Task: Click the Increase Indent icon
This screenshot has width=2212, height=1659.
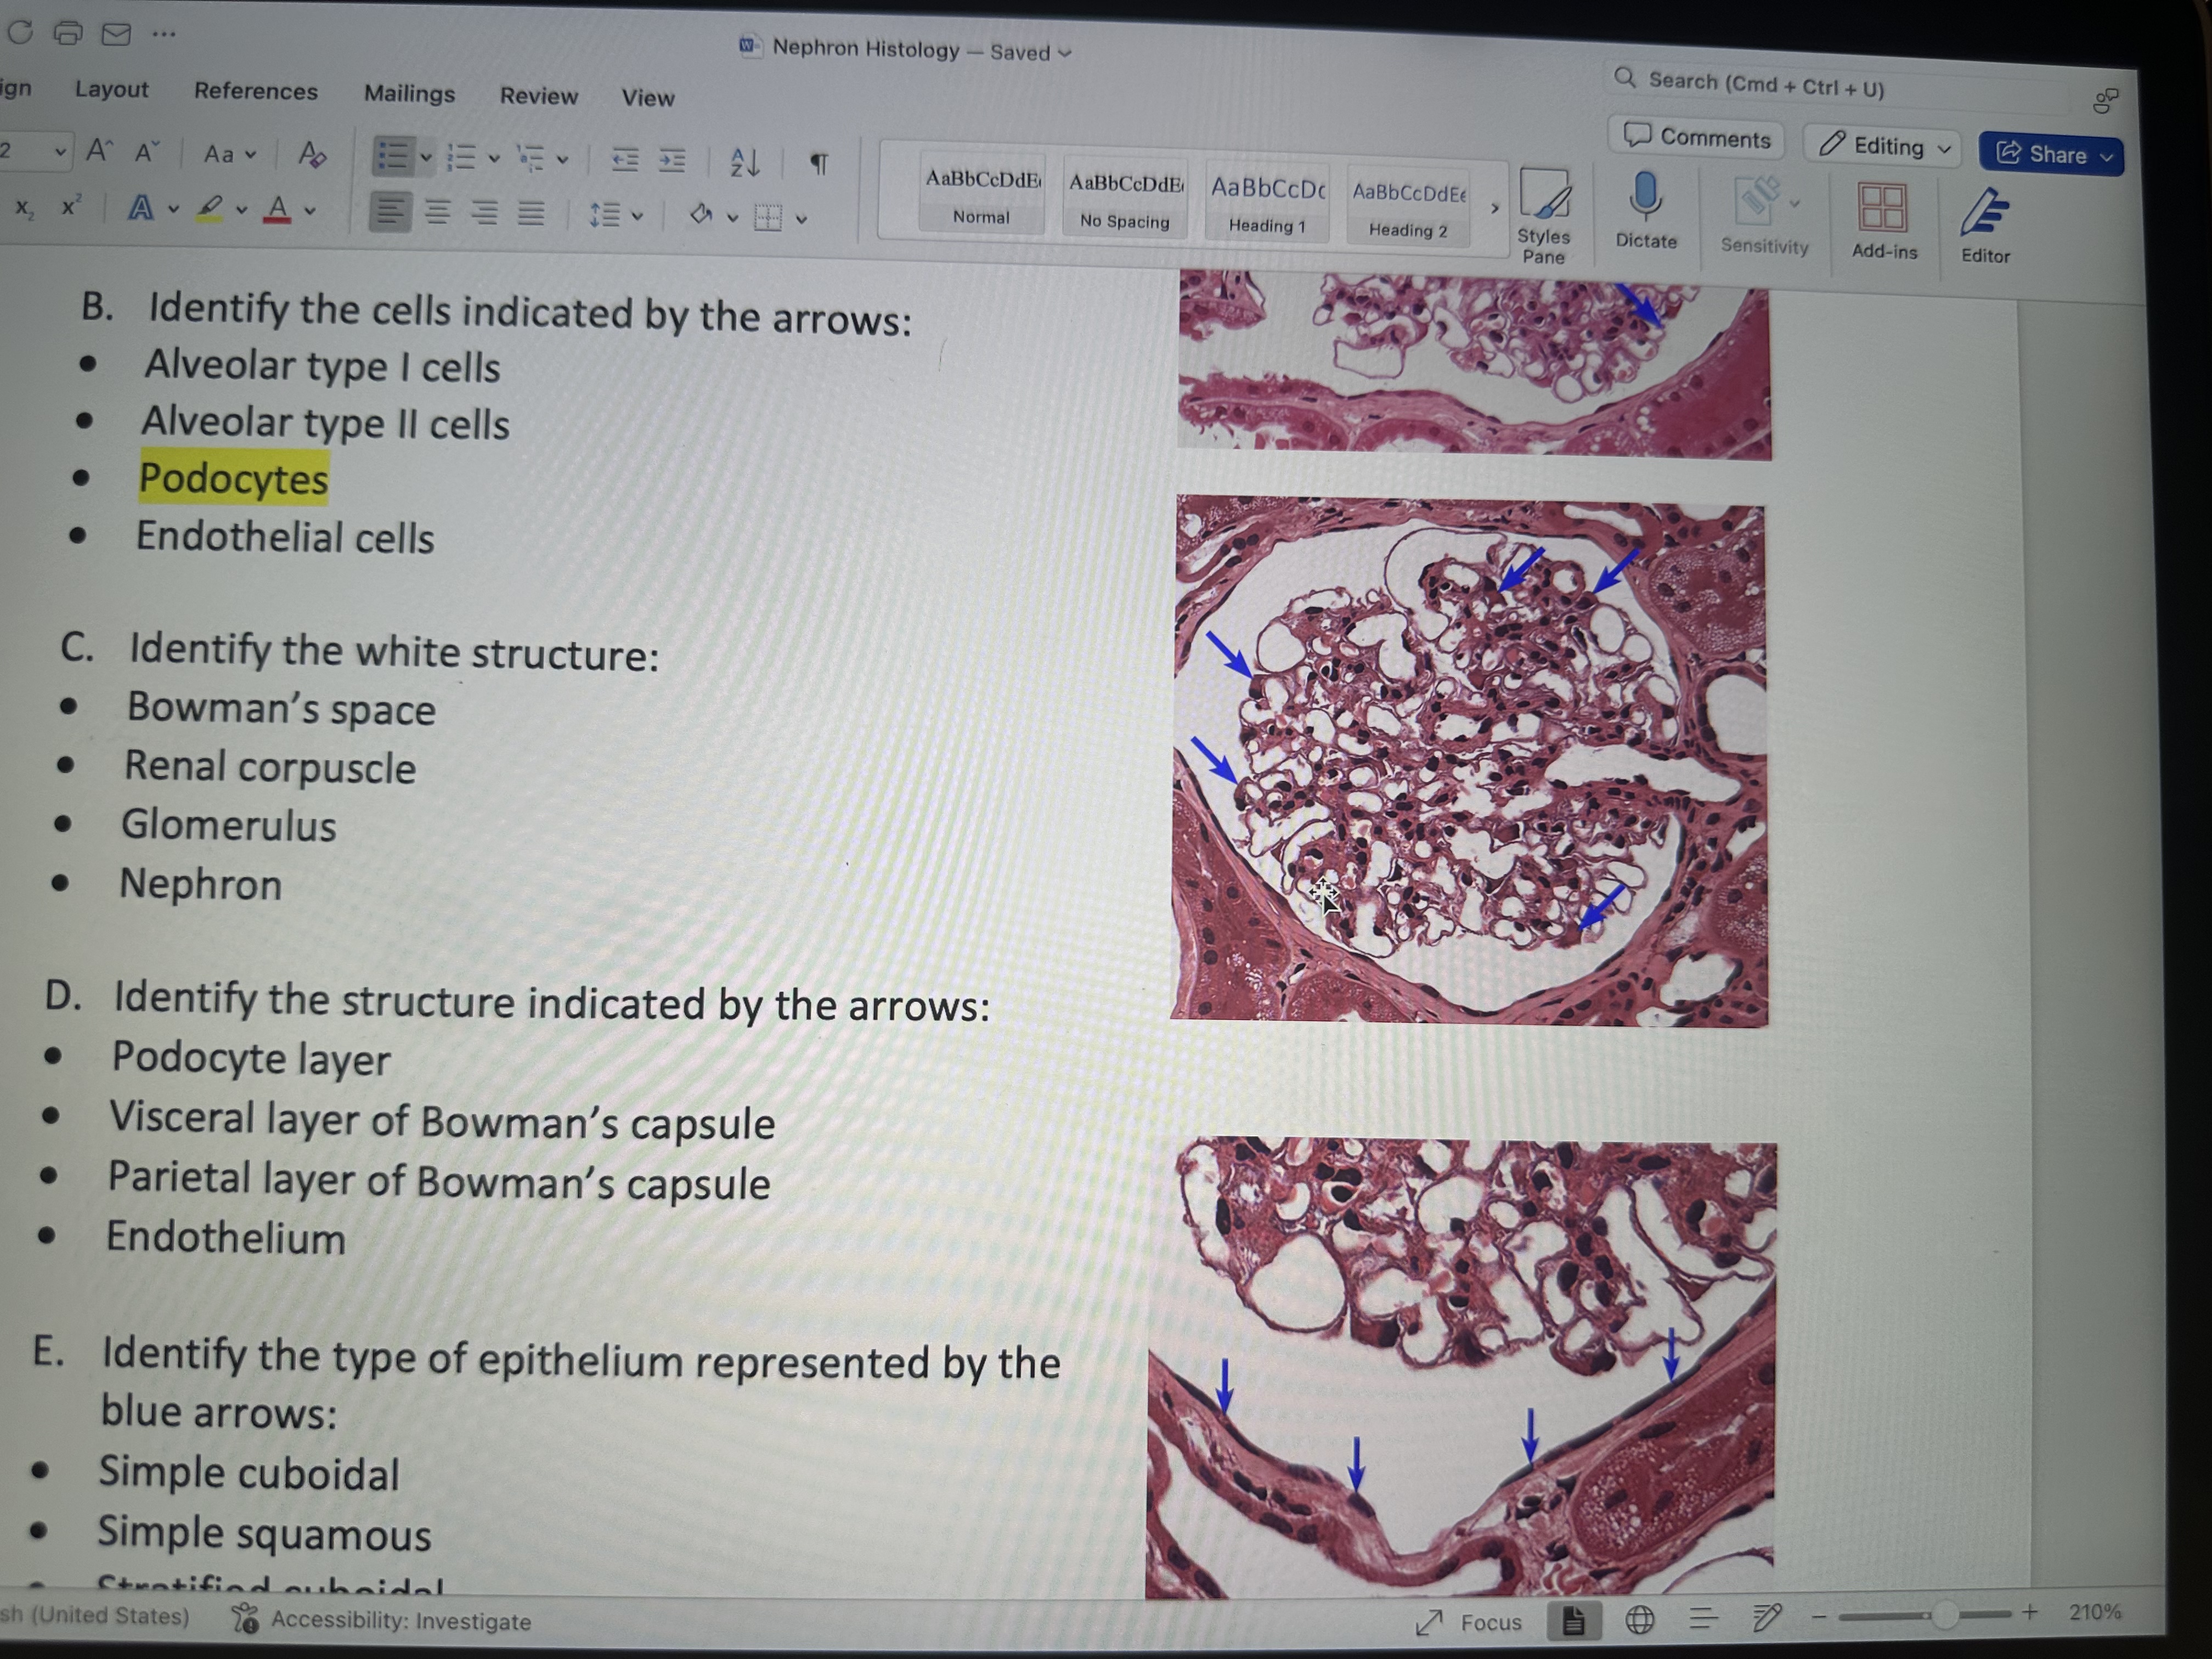Action: coord(672,160)
